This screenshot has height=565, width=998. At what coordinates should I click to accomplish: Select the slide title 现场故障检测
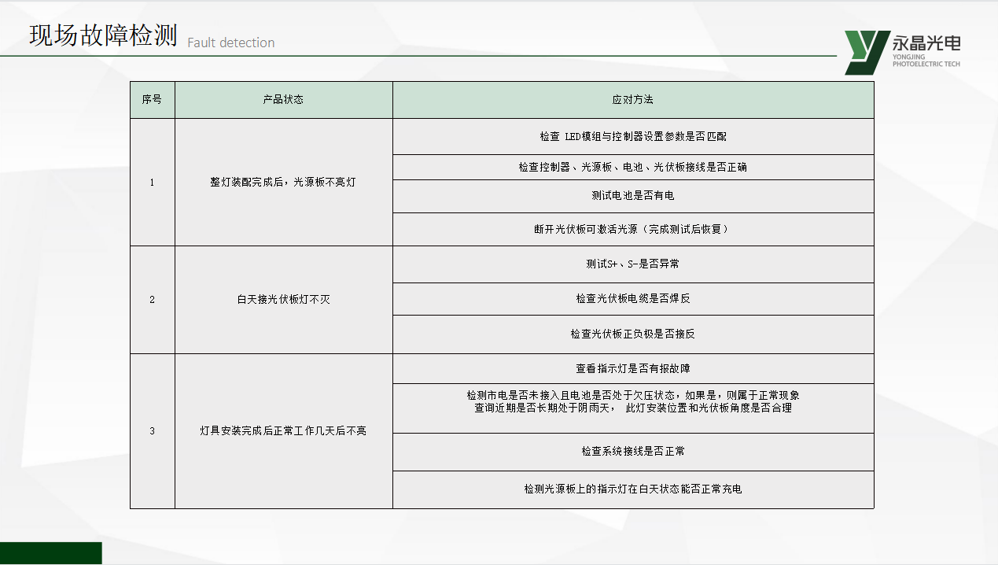[x=103, y=35]
